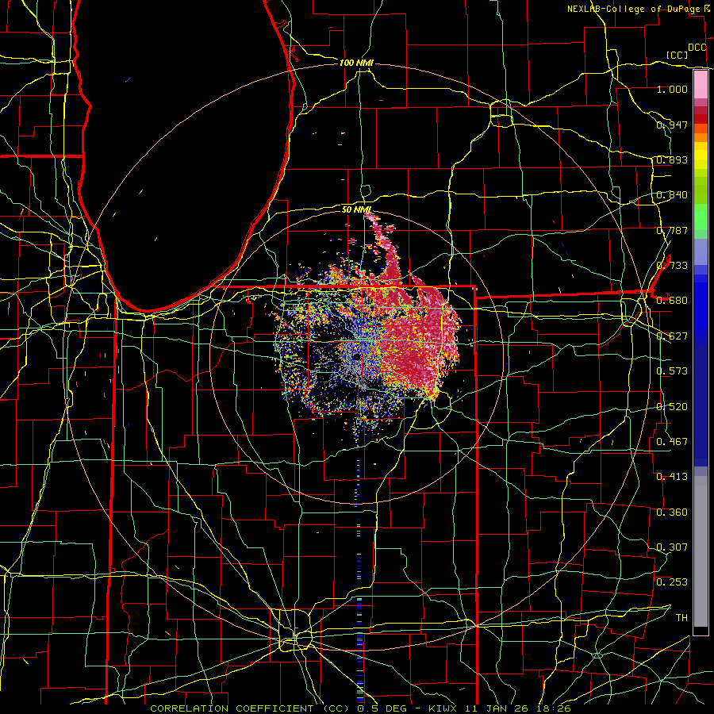Select the 0.520 scale label

point(672,407)
